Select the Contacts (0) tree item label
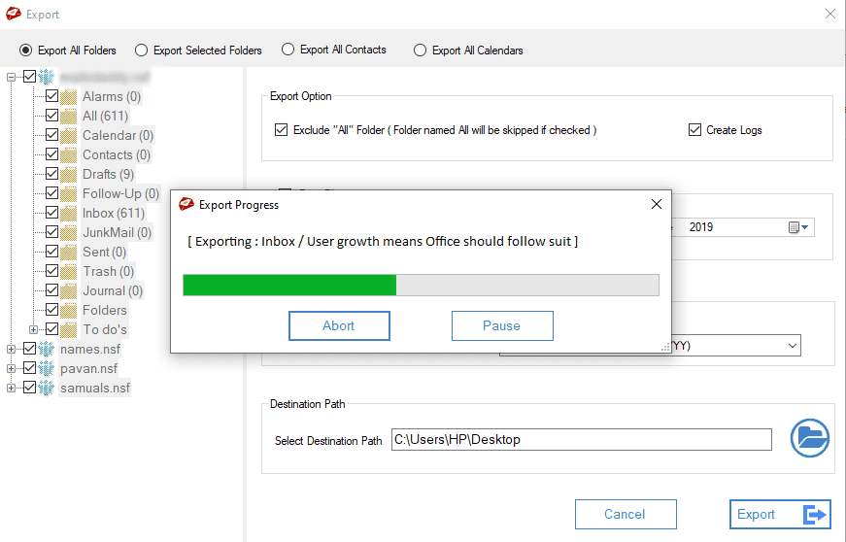Image resolution: width=846 pixels, height=542 pixels. click(x=117, y=154)
